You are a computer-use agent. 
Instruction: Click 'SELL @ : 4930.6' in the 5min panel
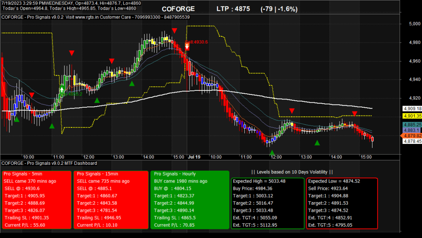click(22, 188)
